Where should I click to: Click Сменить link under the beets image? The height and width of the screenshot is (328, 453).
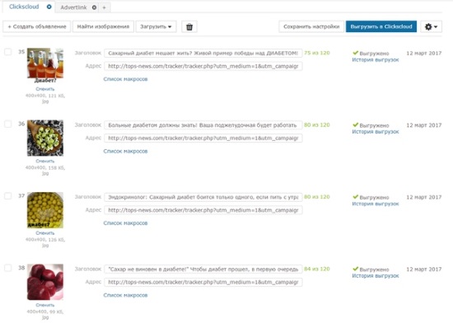click(x=45, y=305)
